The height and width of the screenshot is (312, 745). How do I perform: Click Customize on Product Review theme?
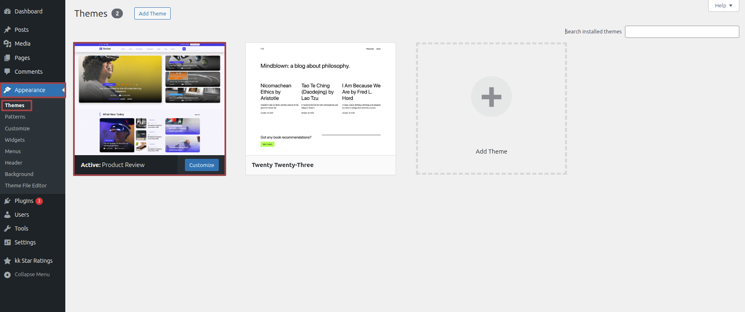point(202,165)
